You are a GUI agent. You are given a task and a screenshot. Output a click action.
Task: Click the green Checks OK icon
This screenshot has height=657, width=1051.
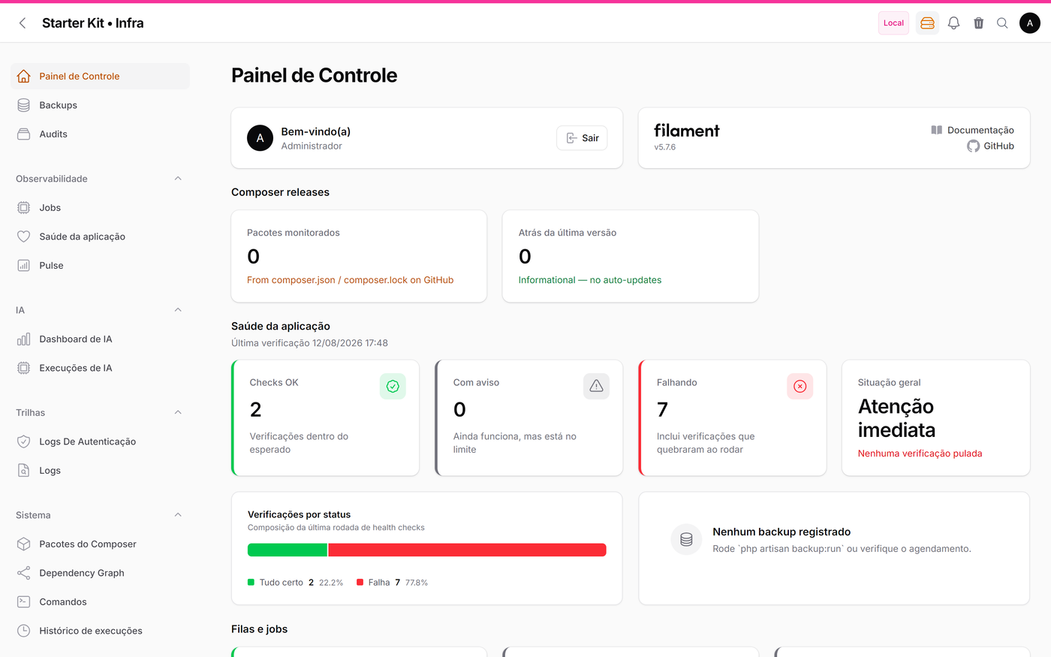[393, 386]
